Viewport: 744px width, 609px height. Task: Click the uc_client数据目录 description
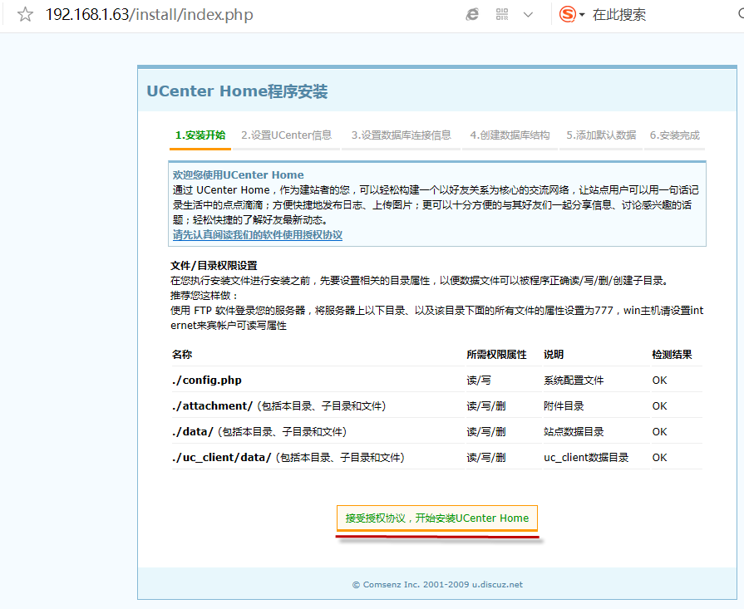(586, 457)
